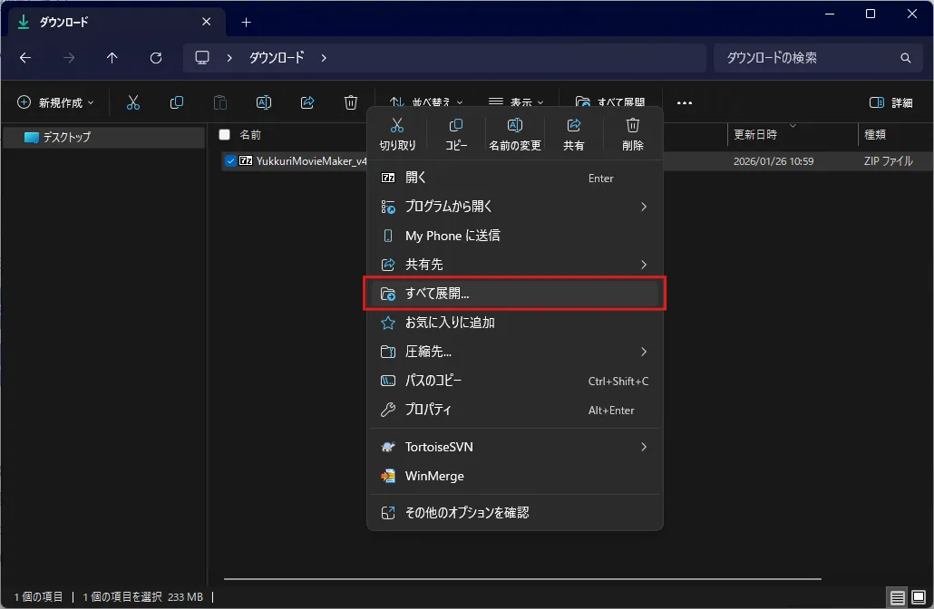This screenshot has width=934, height=609.
Task: Open the 表示 view dropdown
Action: (516, 102)
